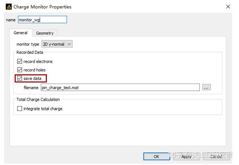This screenshot has width=239, height=165.
Task: Disable the save data checkbox
Action: tap(20, 79)
